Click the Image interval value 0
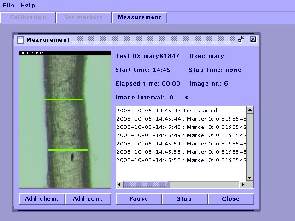 coord(171,98)
